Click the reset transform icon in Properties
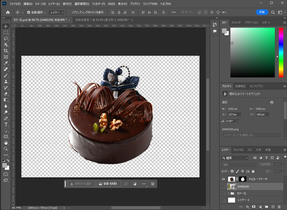The height and width of the screenshot is (210, 287). coord(272,102)
